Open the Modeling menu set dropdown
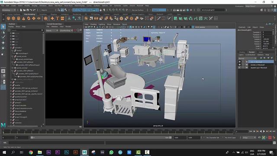Viewport: 277px width, 156px height. tap(9, 10)
